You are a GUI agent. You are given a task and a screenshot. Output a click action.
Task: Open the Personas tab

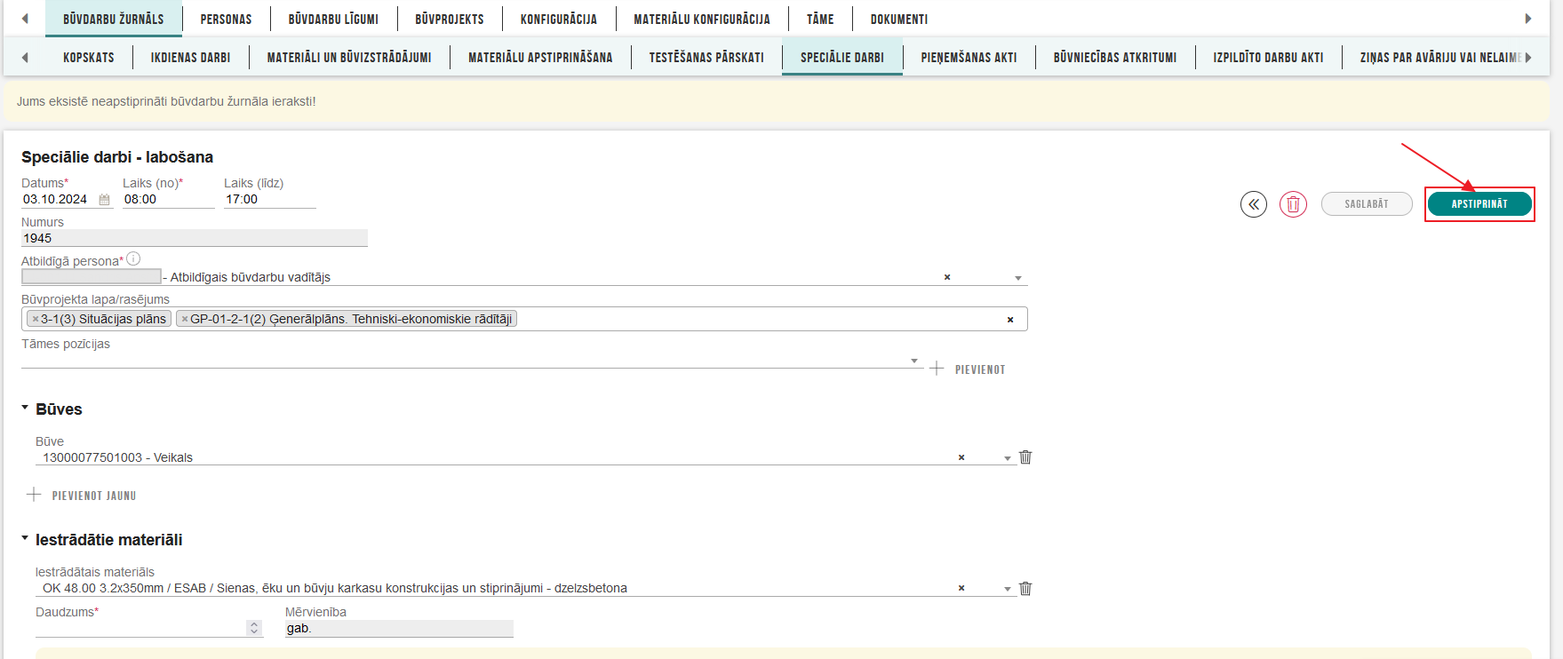click(x=226, y=19)
